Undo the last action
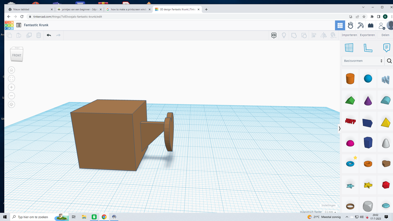 pos(49,35)
